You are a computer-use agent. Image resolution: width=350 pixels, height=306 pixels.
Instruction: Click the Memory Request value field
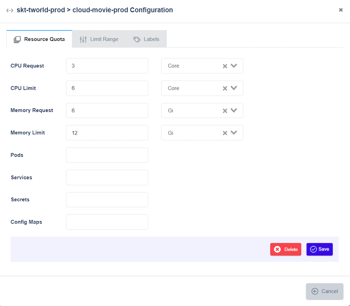coord(107,111)
